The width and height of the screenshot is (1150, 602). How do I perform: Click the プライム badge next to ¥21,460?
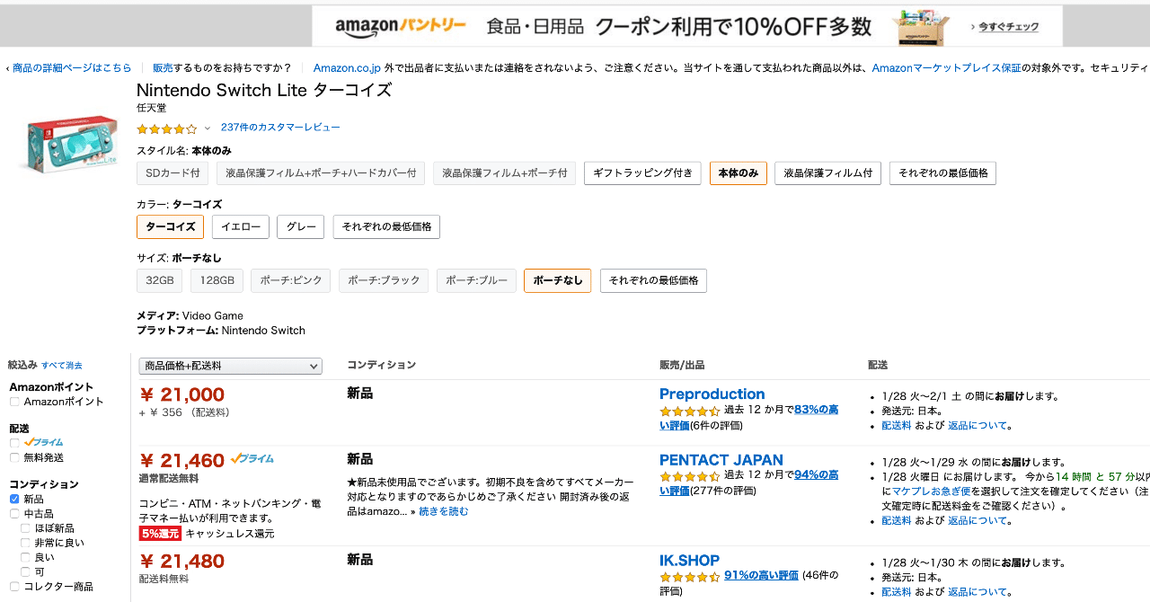click(252, 459)
